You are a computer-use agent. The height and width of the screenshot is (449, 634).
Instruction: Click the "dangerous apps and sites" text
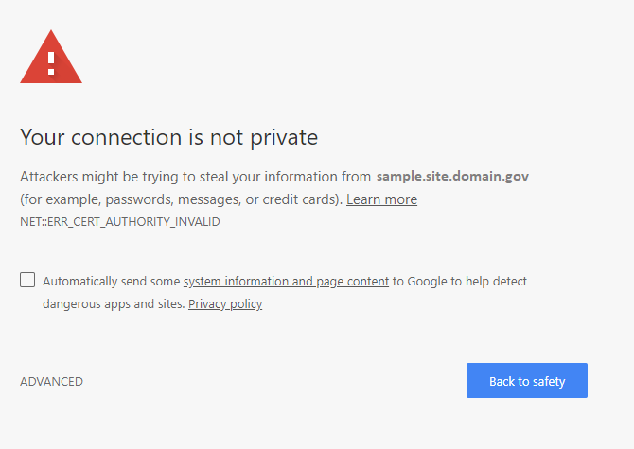[114, 304]
